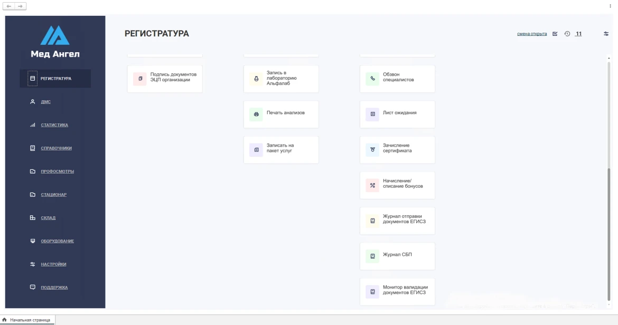This screenshot has height=325, width=618.
Task: Click the edit shift checkbox icon in header
Action: click(555, 34)
